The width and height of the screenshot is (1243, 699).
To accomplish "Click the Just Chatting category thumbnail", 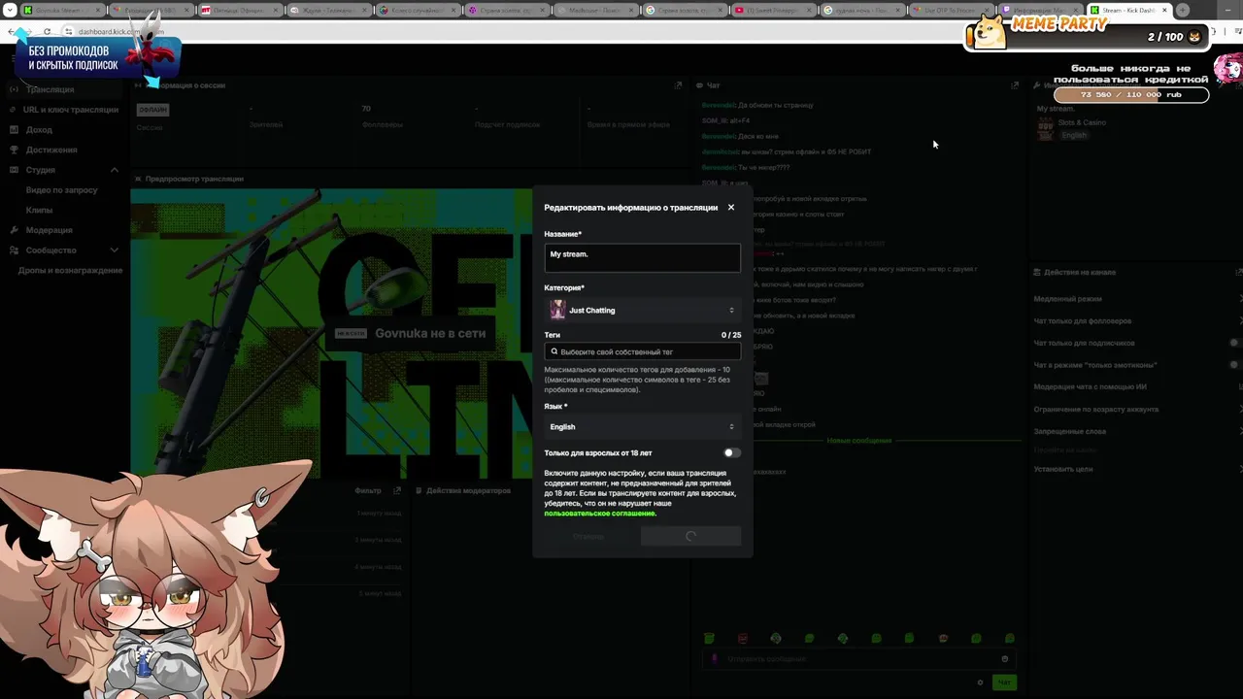I will pos(557,310).
